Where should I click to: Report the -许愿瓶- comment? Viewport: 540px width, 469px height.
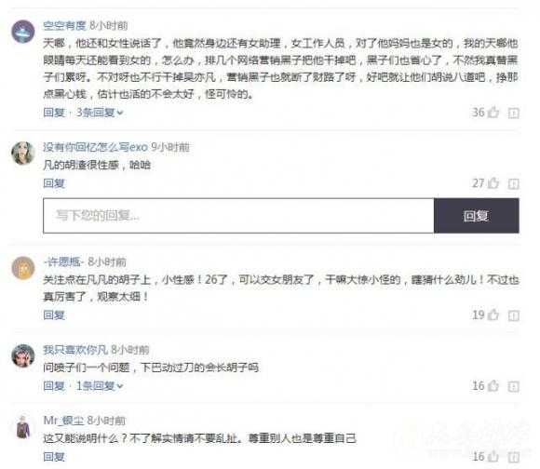[x=514, y=315]
